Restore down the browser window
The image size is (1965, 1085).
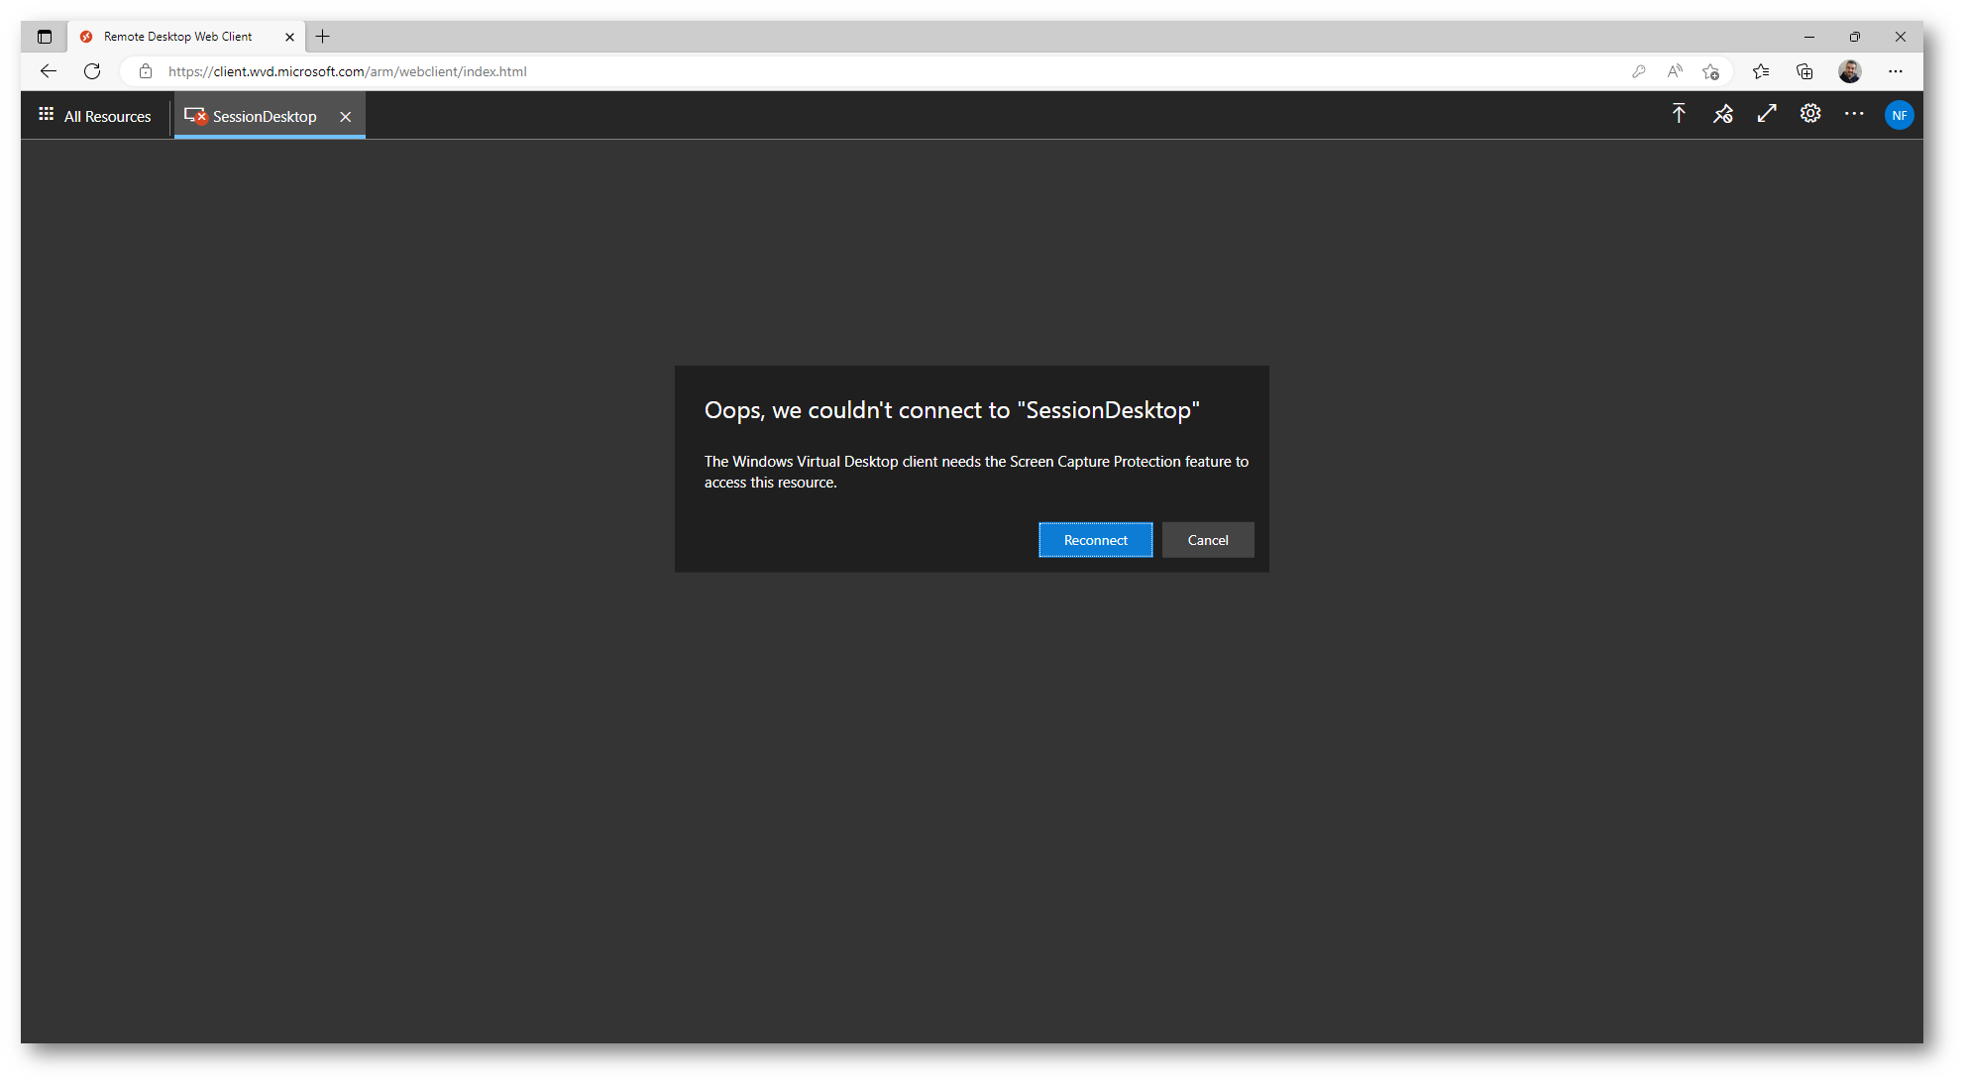[1854, 37]
